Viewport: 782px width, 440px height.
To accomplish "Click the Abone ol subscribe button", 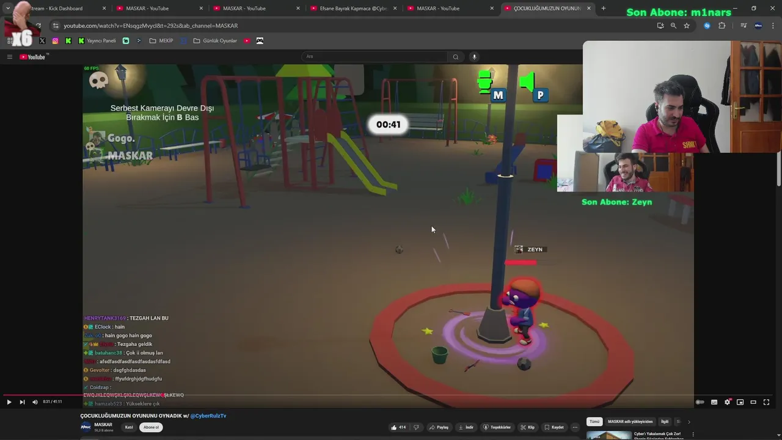I will point(151,427).
